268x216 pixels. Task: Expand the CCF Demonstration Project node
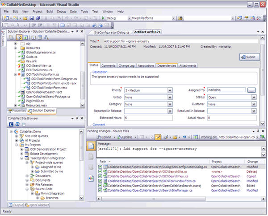coord(22,149)
